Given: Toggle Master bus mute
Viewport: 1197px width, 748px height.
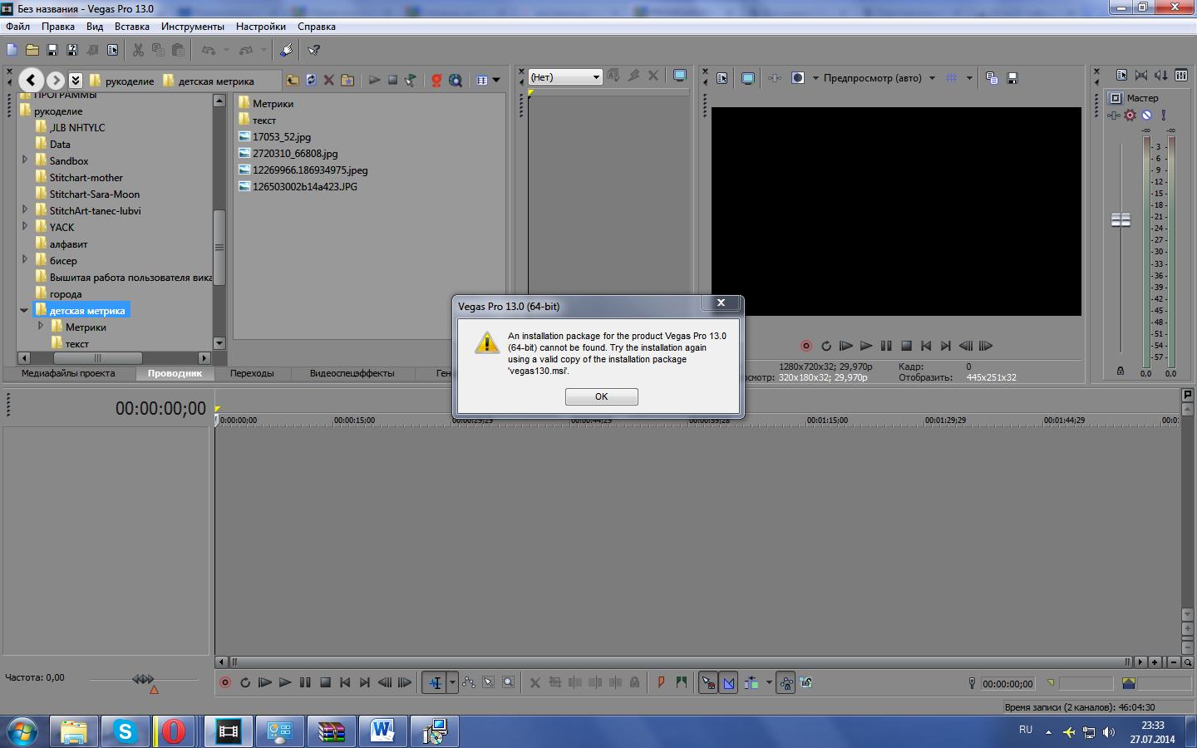Looking at the screenshot, I should click(x=1146, y=116).
